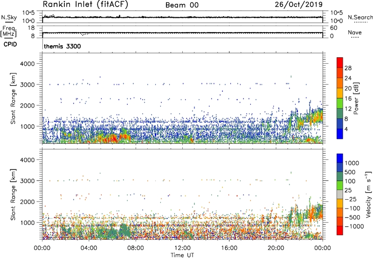Image resolution: width=373 pixels, height=258 pixels.
Task: Click the "Rankin Inlet (fitACF)" title text
Action: 85,5
